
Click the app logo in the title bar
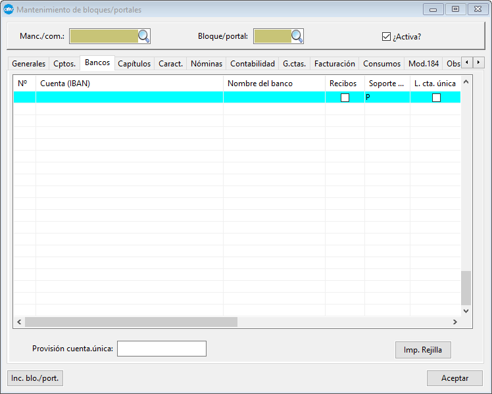coord(9,10)
